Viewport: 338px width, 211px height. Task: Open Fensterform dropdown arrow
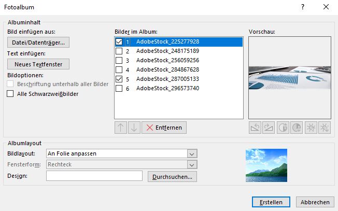pyautogui.click(x=192, y=165)
